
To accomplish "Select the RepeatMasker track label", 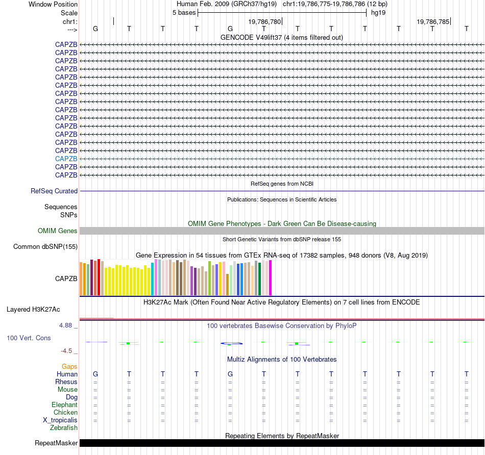I will (56, 443).
